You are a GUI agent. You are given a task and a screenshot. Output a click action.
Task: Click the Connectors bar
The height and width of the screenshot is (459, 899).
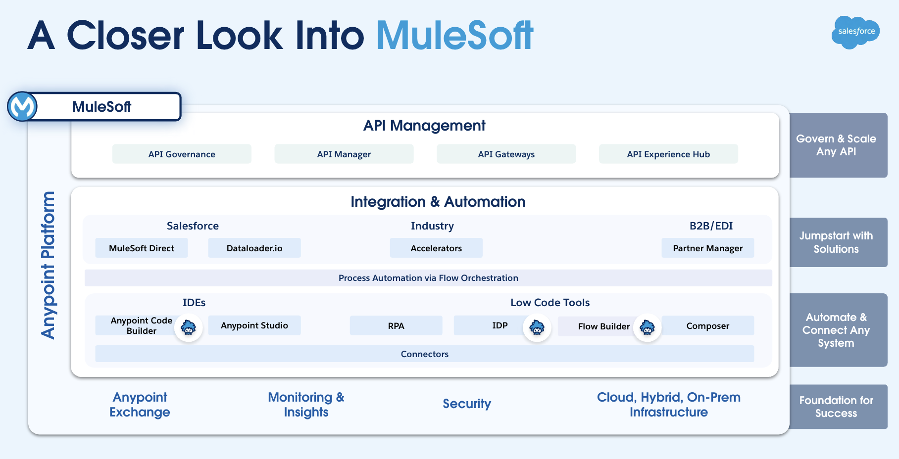click(x=425, y=354)
